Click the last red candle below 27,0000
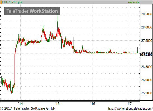 (x=138, y=55)
